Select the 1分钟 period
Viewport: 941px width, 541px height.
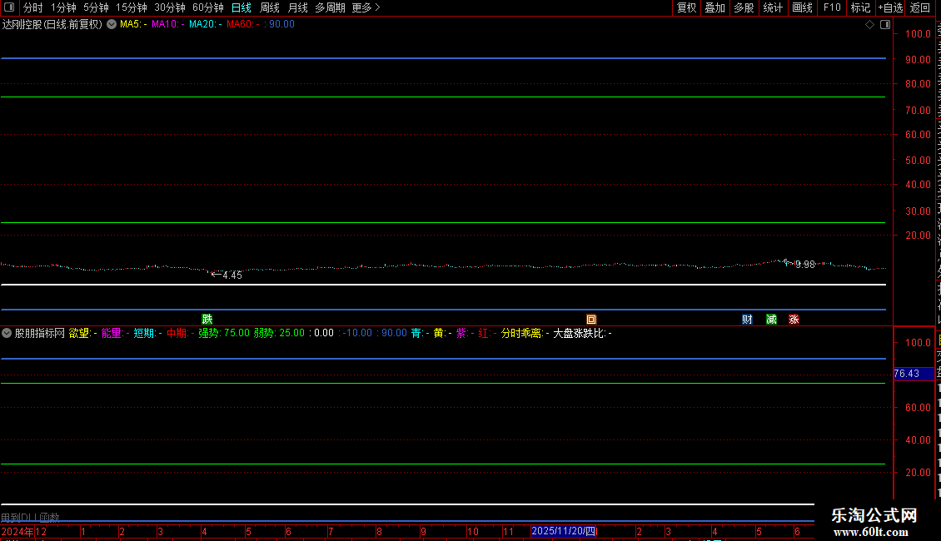click(x=63, y=7)
